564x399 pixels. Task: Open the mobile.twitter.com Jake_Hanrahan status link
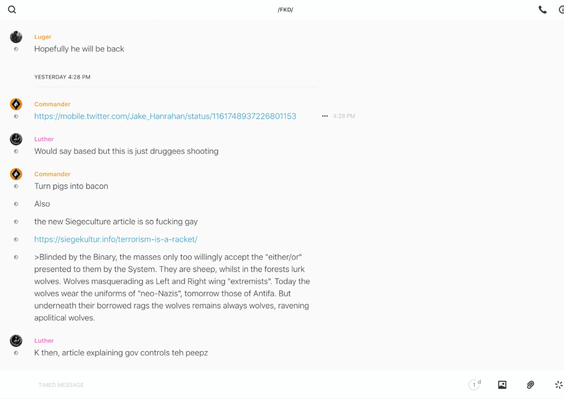click(165, 116)
